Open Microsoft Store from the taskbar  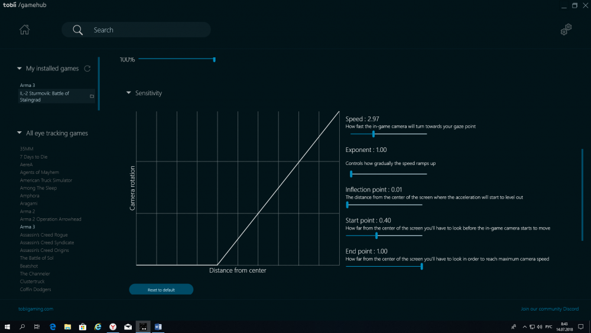83,326
